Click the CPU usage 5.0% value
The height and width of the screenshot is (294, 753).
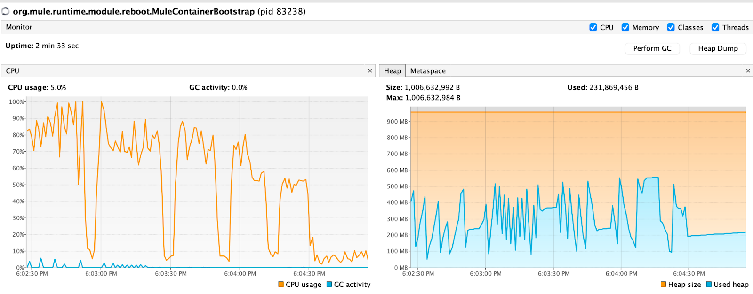point(58,88)
